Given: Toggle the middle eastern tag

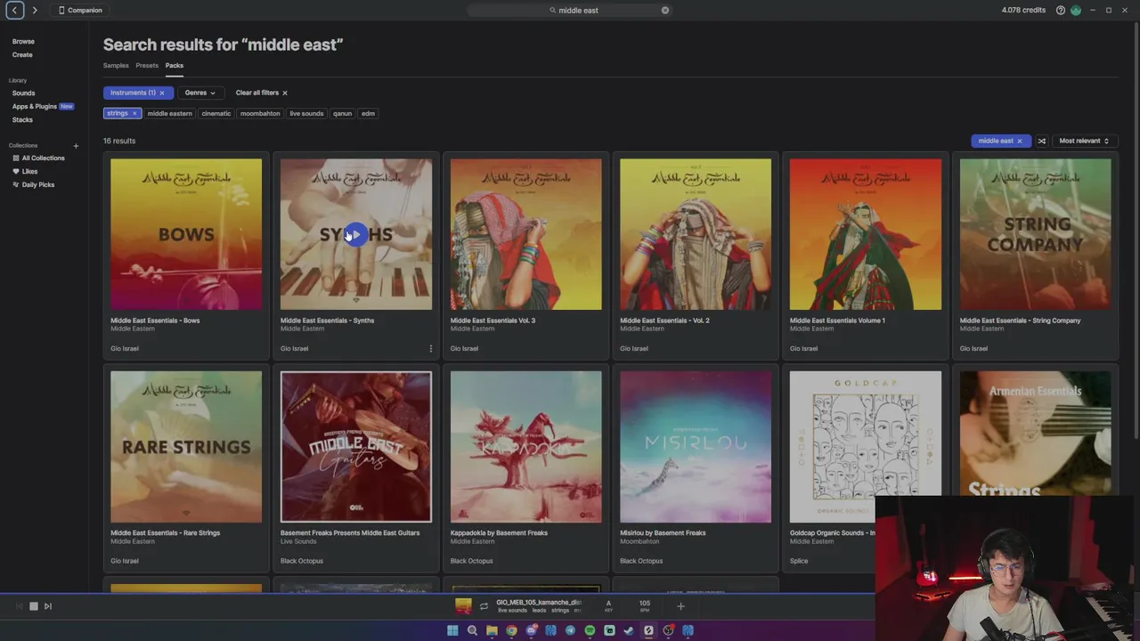Looking at the screenshot, I should pyautogui.click(x=169, y=113).
